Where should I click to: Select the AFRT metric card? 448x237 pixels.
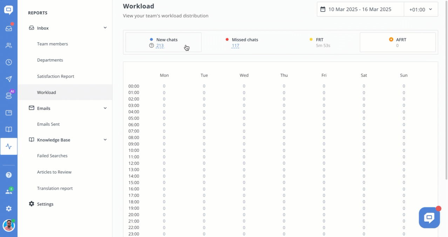[x=398, y=42]
